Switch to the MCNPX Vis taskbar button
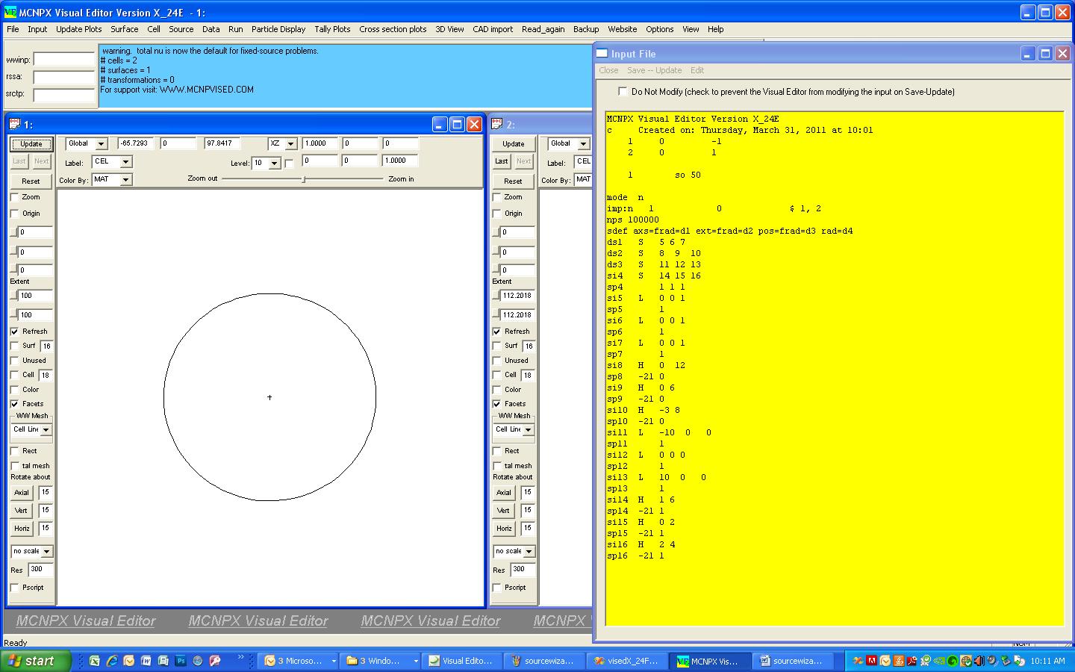 point(707,661)
